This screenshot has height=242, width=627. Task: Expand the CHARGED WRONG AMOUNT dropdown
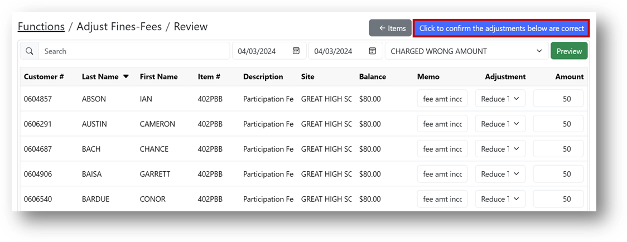(x=467, y=51)
